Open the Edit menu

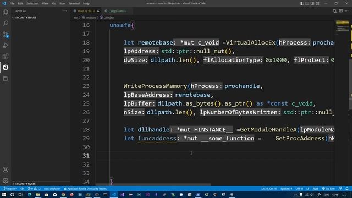click(x=20, y=4)
